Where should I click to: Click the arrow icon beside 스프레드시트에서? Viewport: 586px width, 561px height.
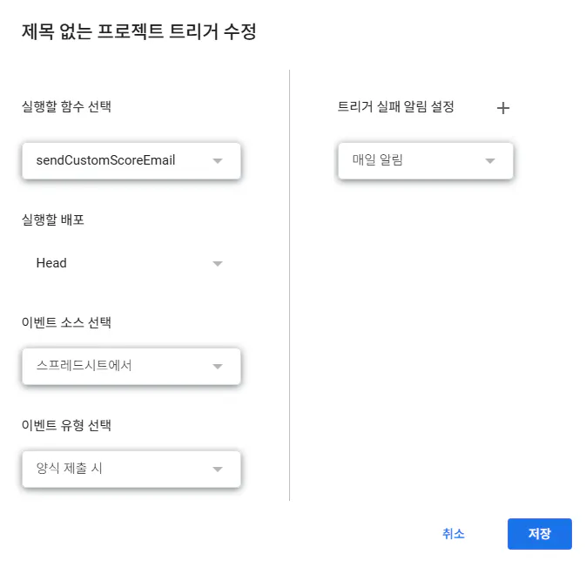coord(218,366)
